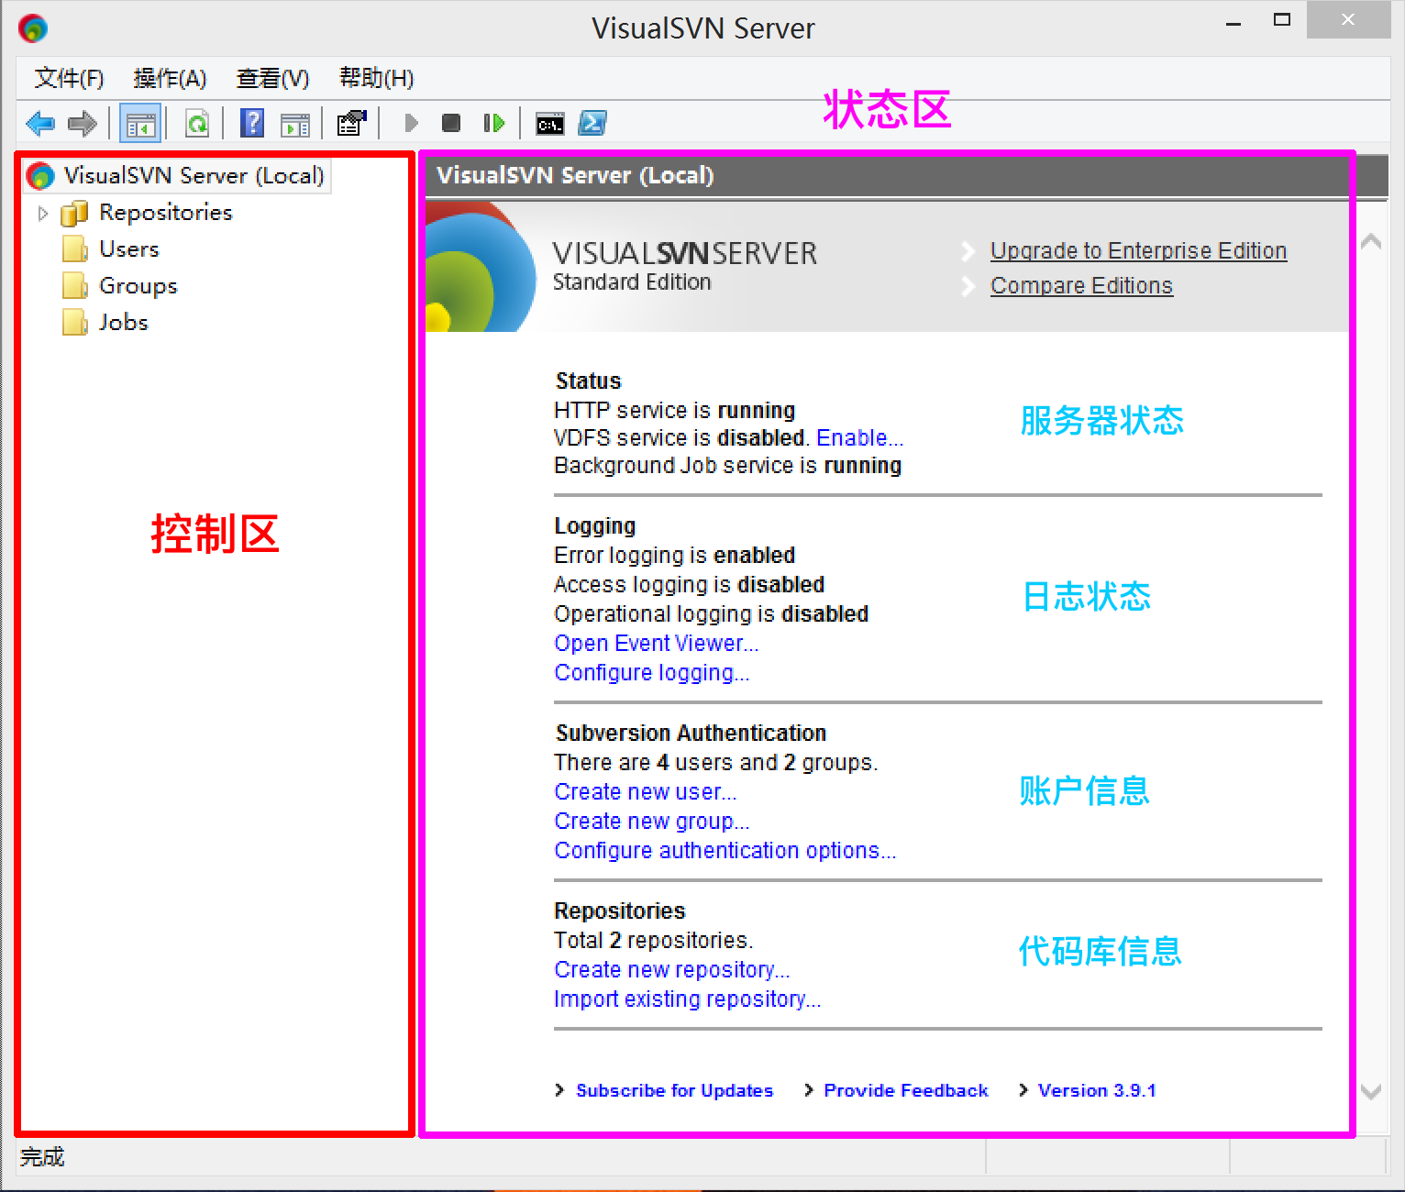Open the 查看(V) menu
This screenshot has width=1405, height=1192.
[272, 79]
